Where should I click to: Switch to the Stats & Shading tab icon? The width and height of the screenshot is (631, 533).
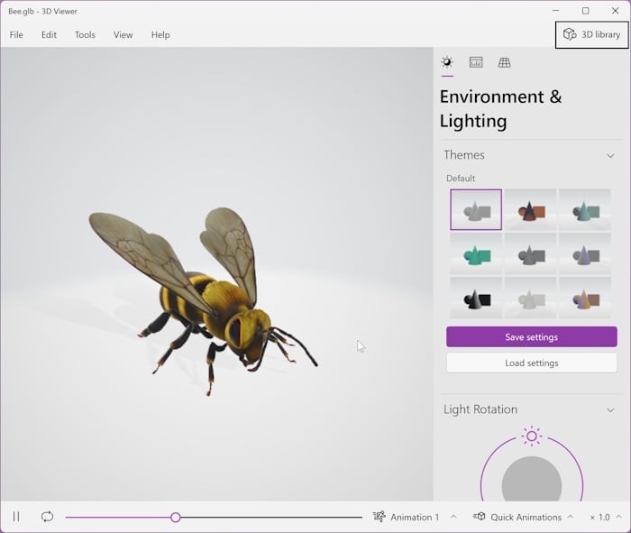pyautogui.click(x=476, y=62)
